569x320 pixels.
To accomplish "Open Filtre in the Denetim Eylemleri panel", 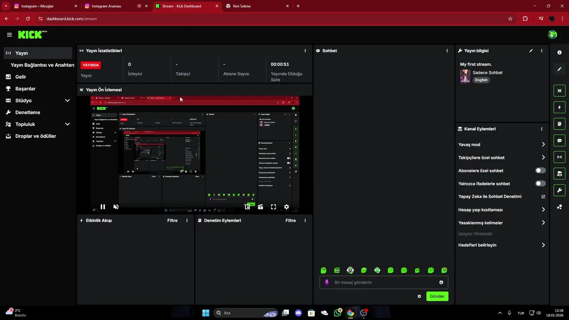I will click(x=291, y=220).
